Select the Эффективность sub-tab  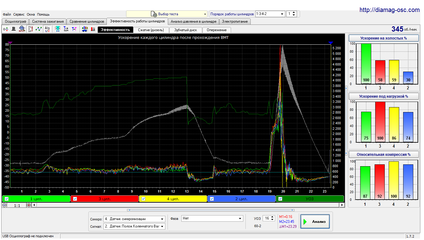pyautogui.click(x=115, y=30)
